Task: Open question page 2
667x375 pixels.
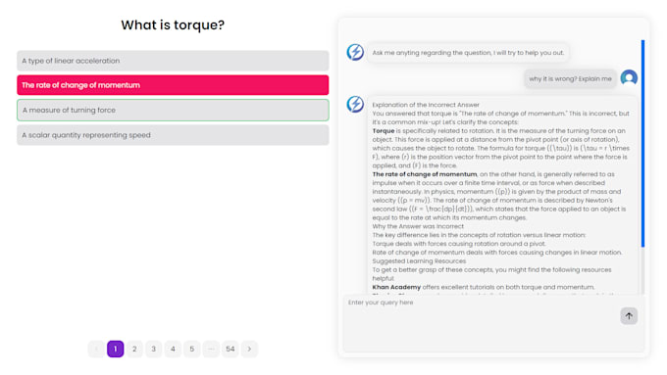Action: [x=134, y=350]
